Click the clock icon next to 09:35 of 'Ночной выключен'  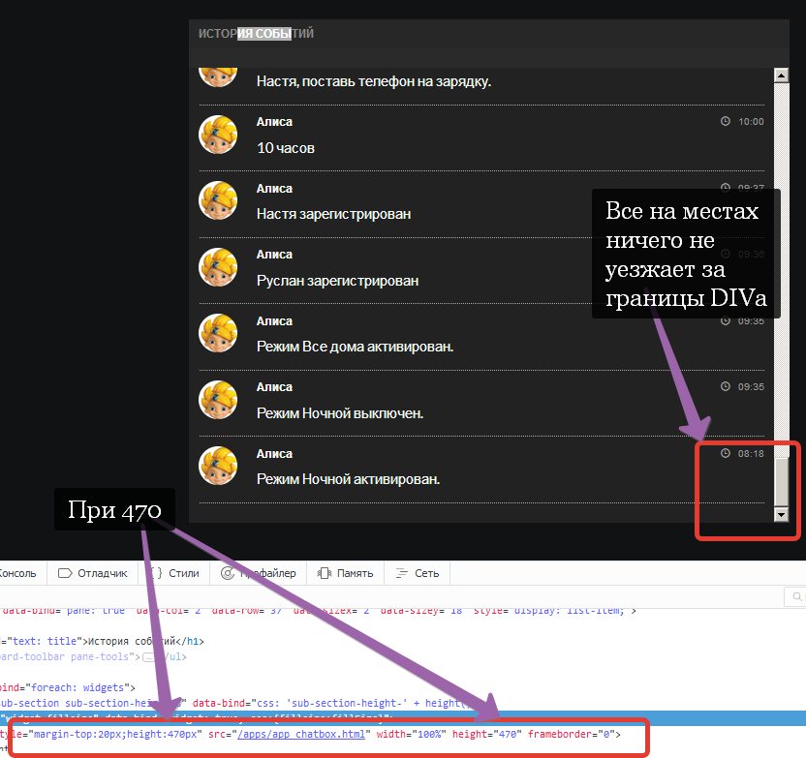pos(726,386)
